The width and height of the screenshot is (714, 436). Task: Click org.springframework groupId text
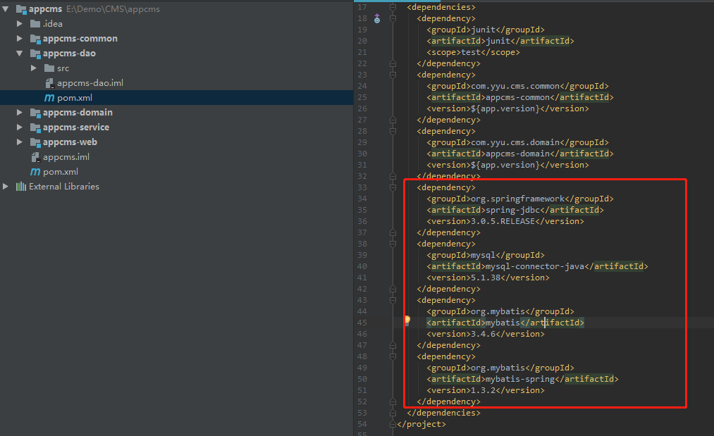518,199
